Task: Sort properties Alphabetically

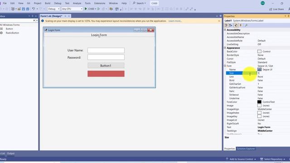Action: coord(231,25)
